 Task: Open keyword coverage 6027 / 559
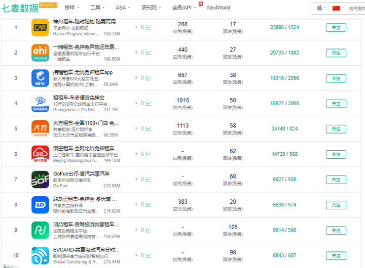(284, 180)
